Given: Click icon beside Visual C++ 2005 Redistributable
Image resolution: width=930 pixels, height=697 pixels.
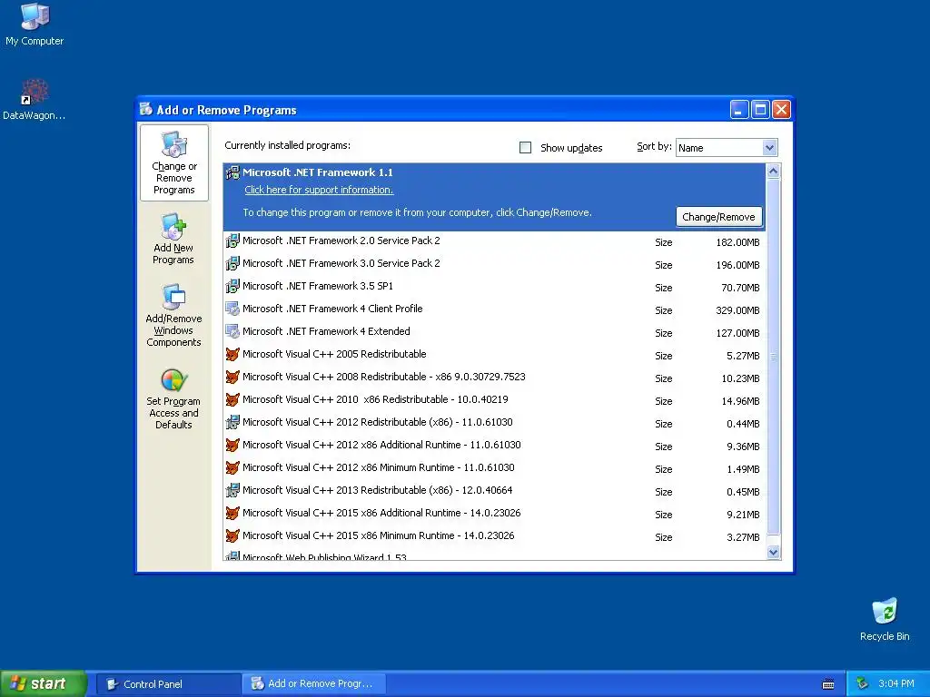Looking at the screenshot, I should pyautogui.click(x=232, y=355).
